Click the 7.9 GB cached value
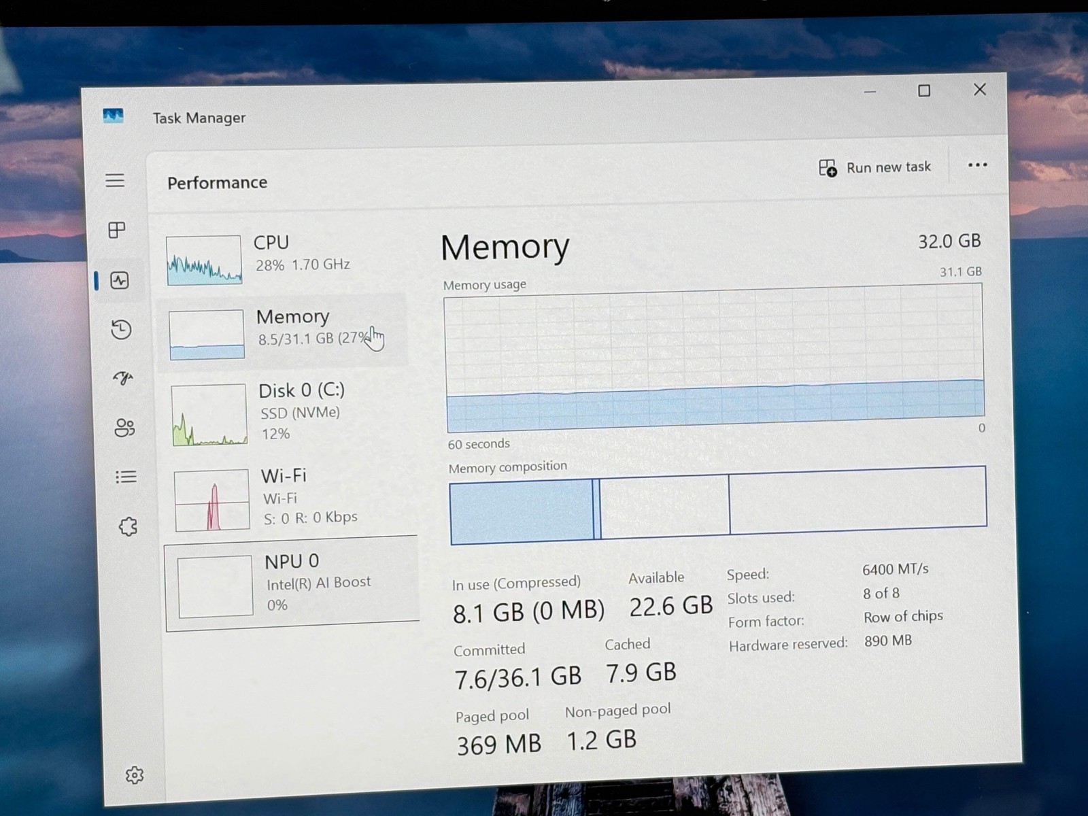 [x=641, y=673]
